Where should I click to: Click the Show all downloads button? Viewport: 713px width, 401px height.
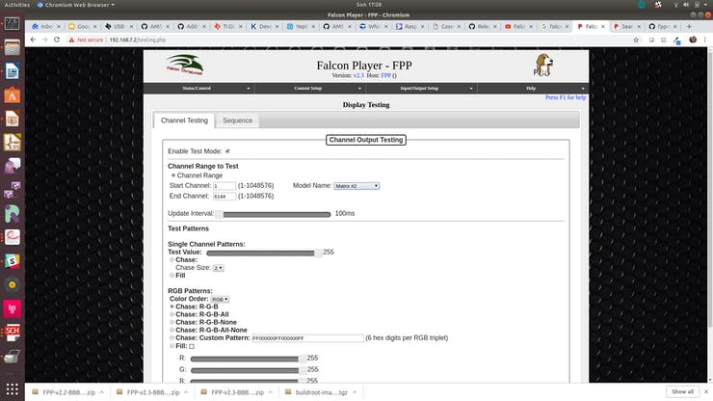click(682, 391)
